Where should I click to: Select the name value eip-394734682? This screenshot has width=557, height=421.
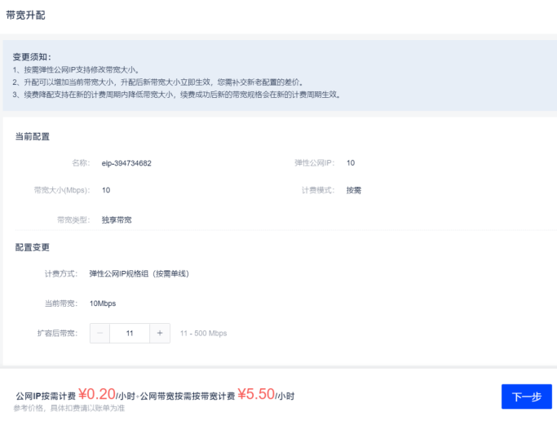[126, 163]
